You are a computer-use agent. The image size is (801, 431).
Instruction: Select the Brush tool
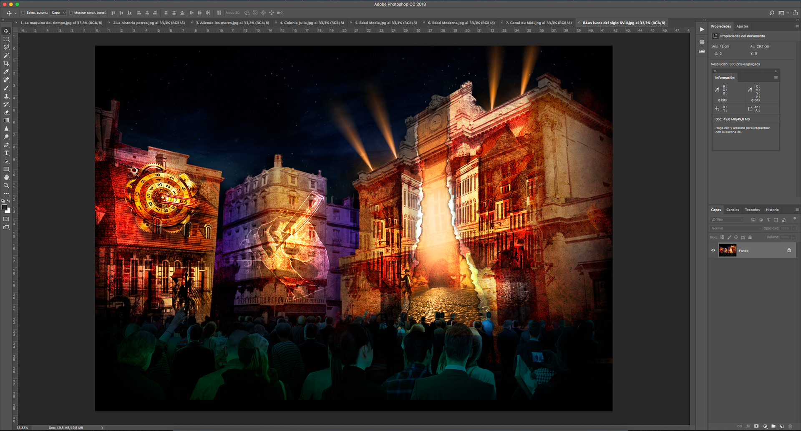tap(6, 88)
